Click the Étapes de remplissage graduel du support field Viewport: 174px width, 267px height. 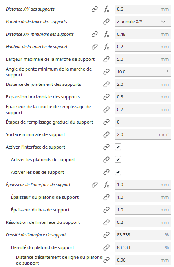143,122
